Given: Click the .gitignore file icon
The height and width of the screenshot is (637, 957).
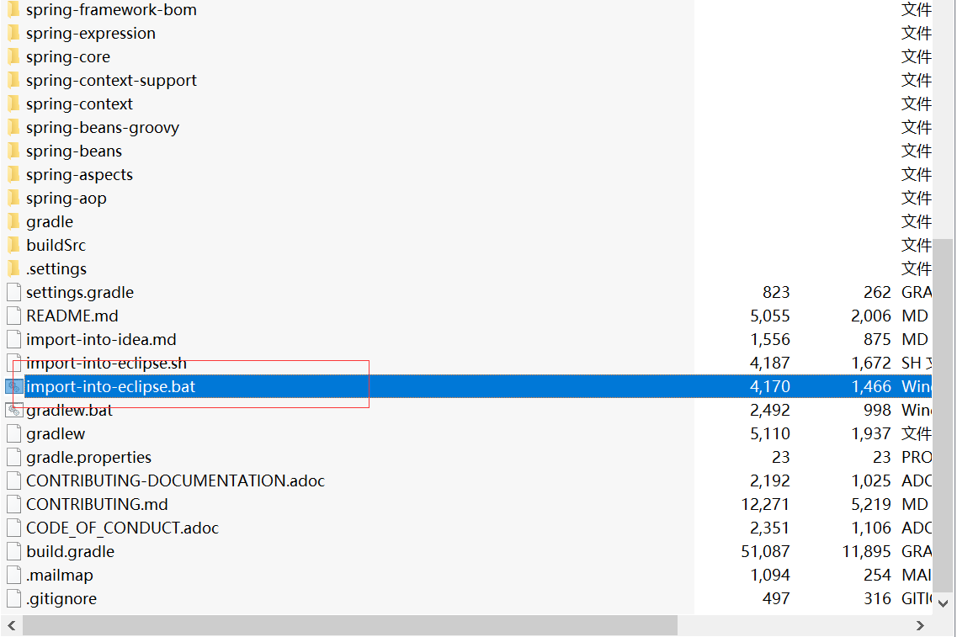Looking at the screenshot, I should point(13,599).
